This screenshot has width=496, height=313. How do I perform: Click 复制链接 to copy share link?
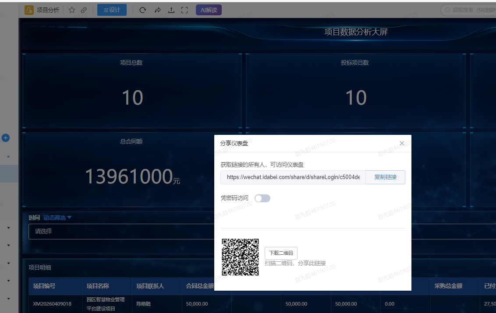click(385, 177)
